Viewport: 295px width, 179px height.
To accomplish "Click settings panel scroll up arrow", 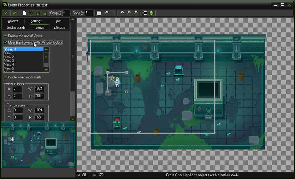I will coord(73,19).
